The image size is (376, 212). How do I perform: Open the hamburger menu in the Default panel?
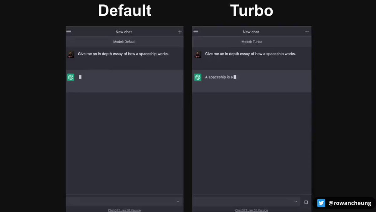pyautogui.click(x=69, y=31)
